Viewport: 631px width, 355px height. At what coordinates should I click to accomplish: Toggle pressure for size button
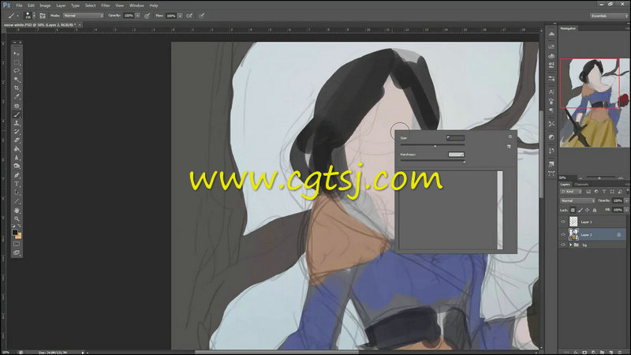(x=202, y=16)
